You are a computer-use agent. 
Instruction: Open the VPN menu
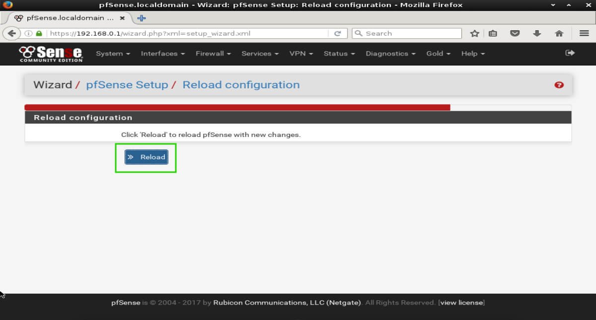coord(301,54)
